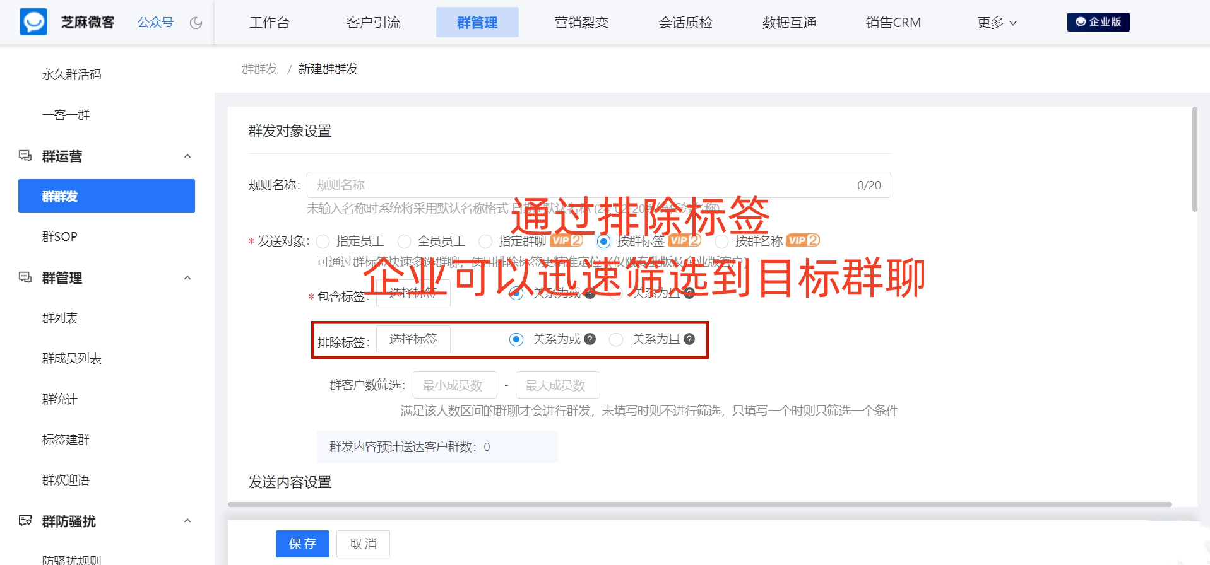
Task: Click the 最大成员数 input field
Action: point(558,385)
